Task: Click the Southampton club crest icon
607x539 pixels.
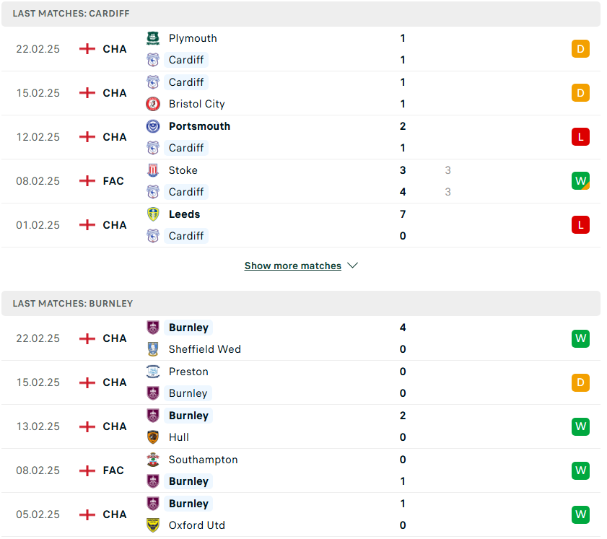Action: pyautogui.click(x=153, y=460)
